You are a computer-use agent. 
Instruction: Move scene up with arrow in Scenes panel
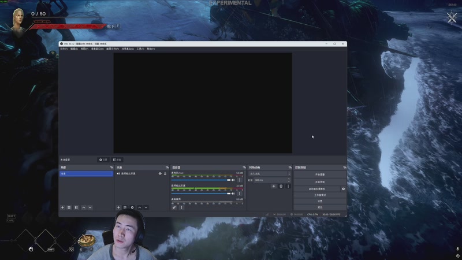point(84,207)
